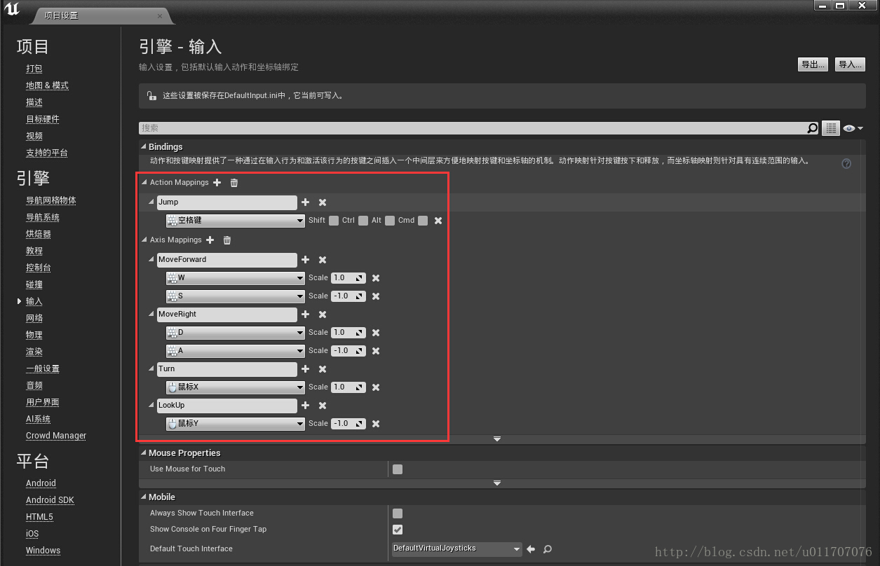Open the W key dropdown
Image resolution: width=880 pixels, height=566 pixels.
coord(235,278)
